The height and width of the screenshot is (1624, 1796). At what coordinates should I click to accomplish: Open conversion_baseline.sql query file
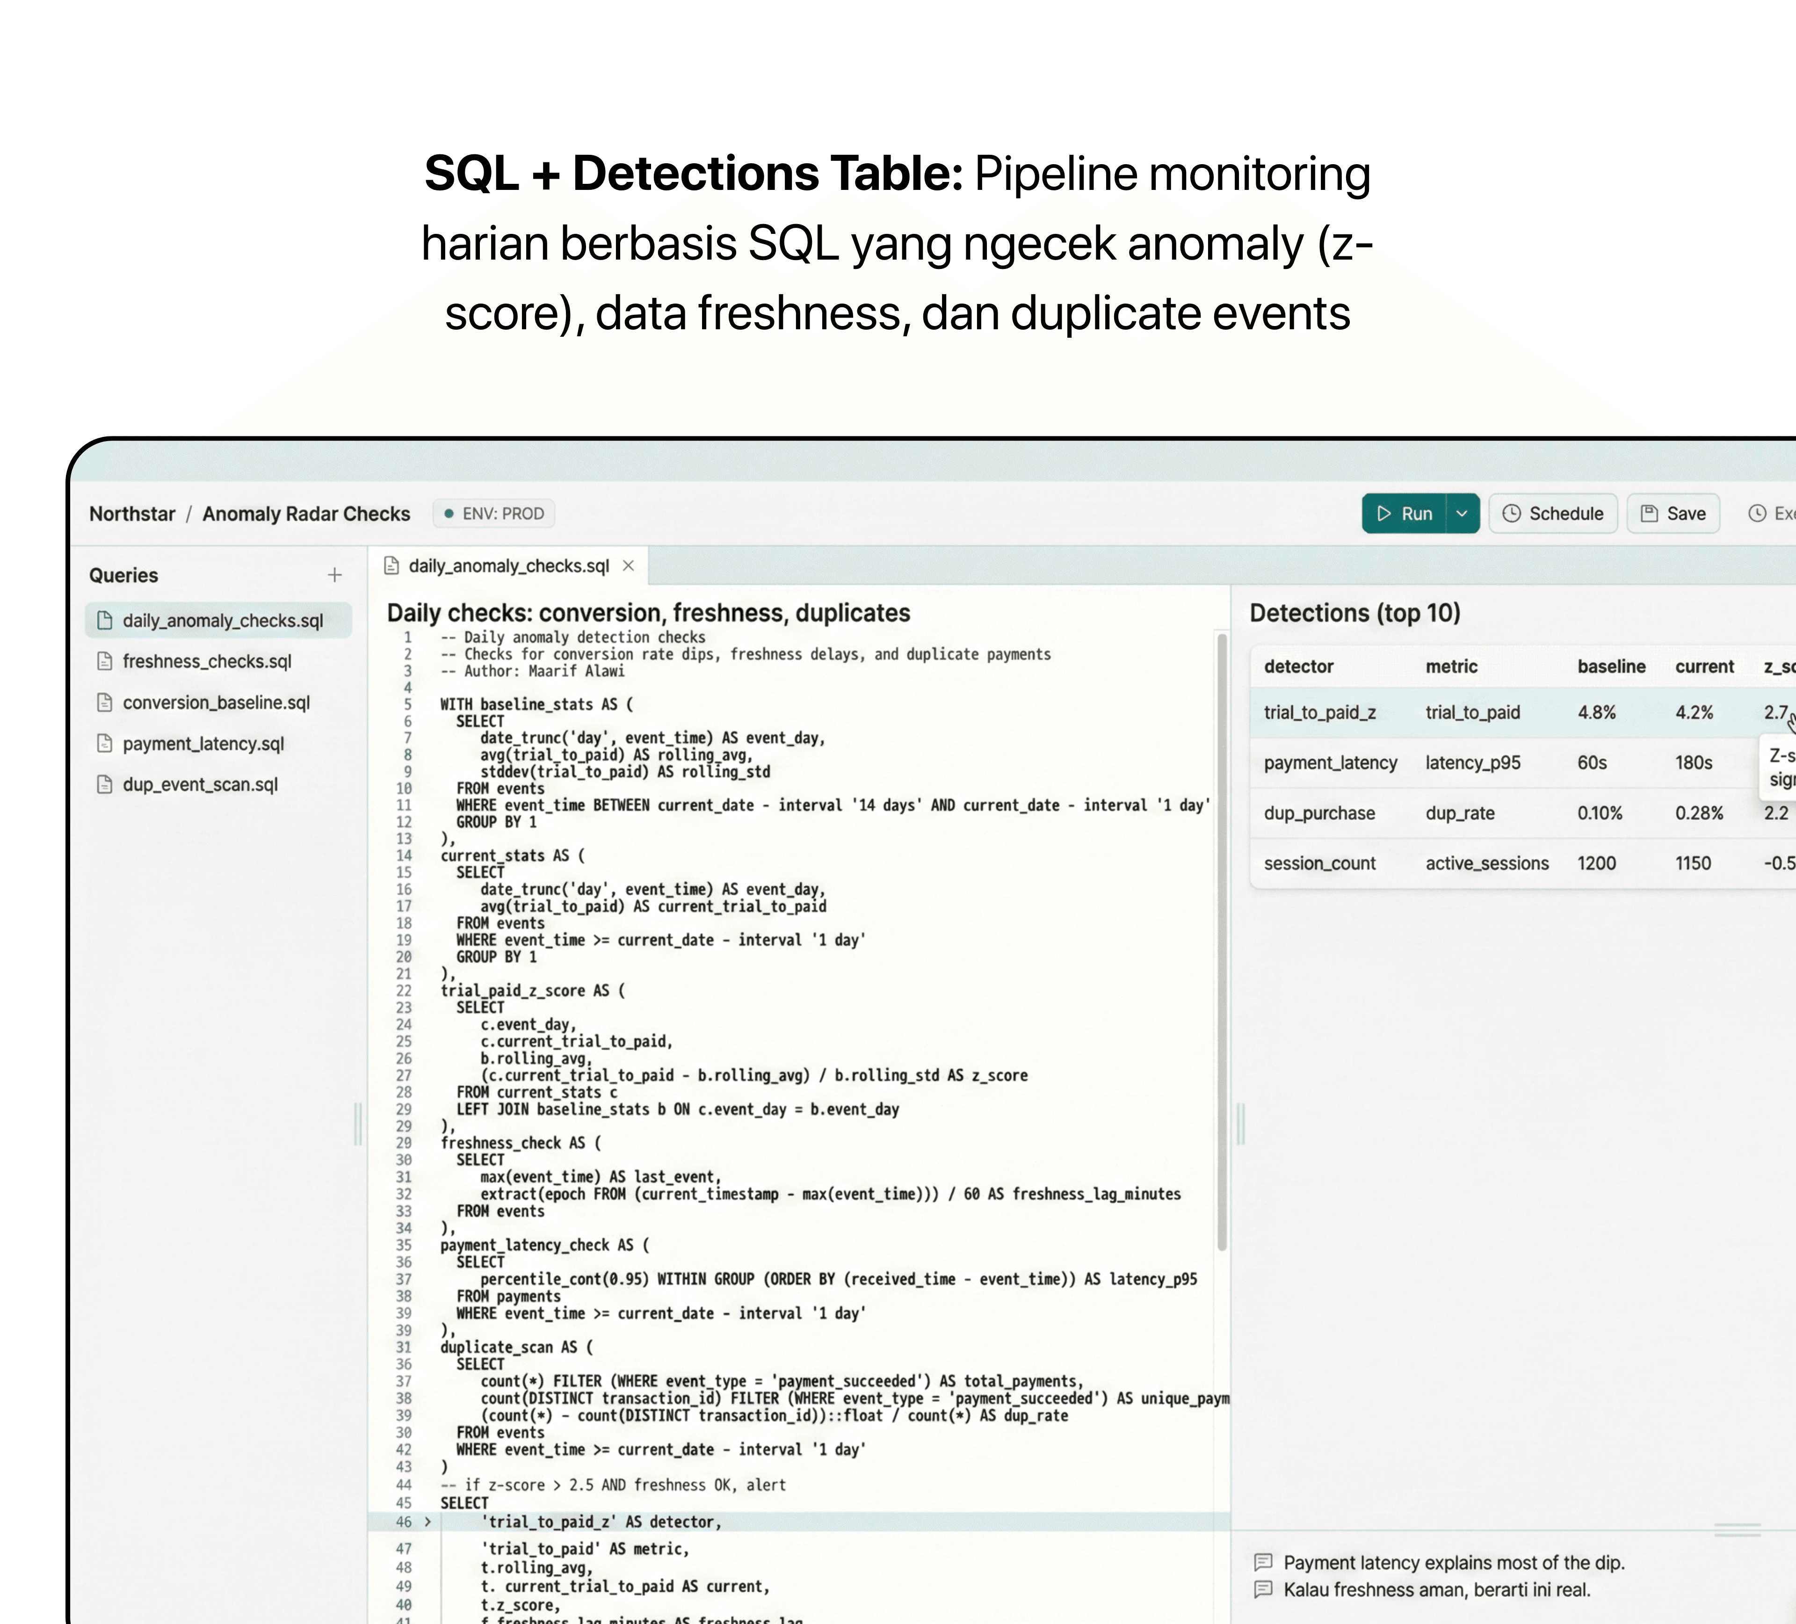(x=216, y=702)
